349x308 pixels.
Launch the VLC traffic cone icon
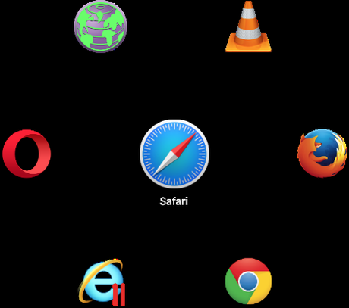(x=248, y=26)
